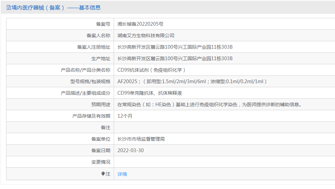
Task: Click the label 产品存储及有效期
Action: coord(91,116)
